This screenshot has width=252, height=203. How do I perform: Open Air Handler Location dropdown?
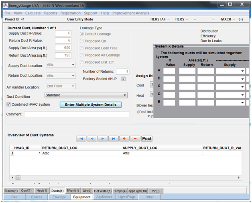[73, 86]
